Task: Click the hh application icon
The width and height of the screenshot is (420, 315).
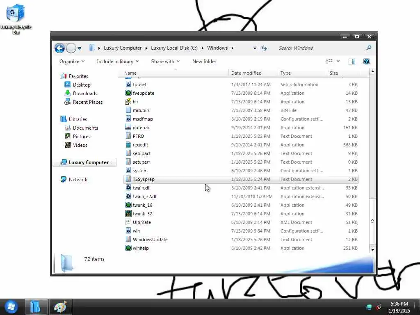Action: 128,102
